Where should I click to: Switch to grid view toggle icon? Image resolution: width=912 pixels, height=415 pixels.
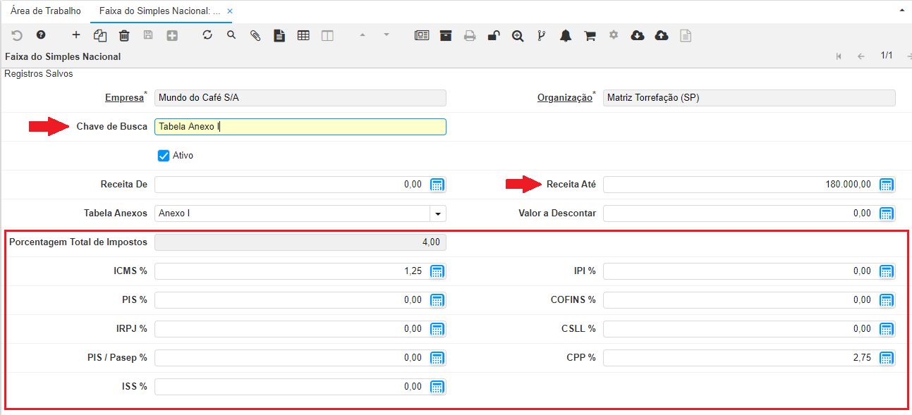point(303,35)
